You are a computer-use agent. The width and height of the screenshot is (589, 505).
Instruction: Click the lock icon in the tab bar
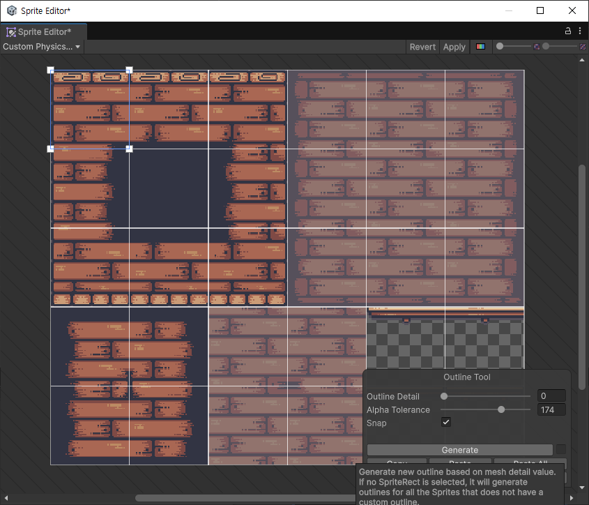(568, 31)
